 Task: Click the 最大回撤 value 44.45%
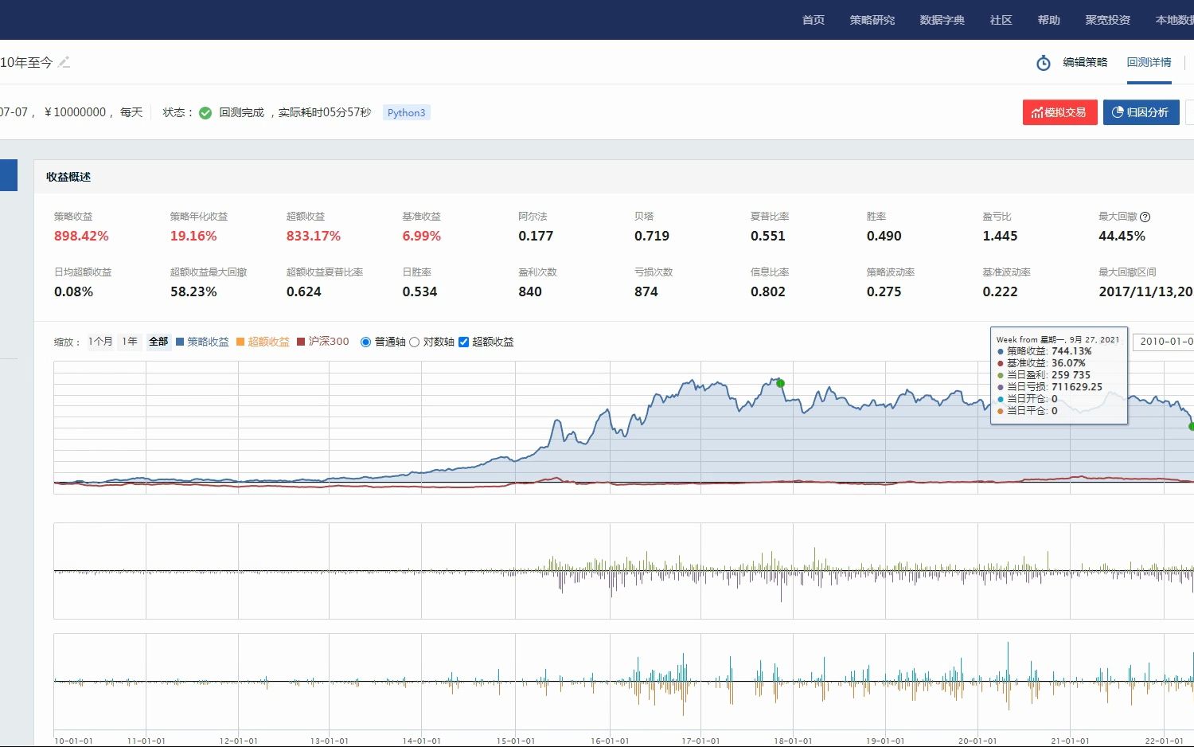1122,236
